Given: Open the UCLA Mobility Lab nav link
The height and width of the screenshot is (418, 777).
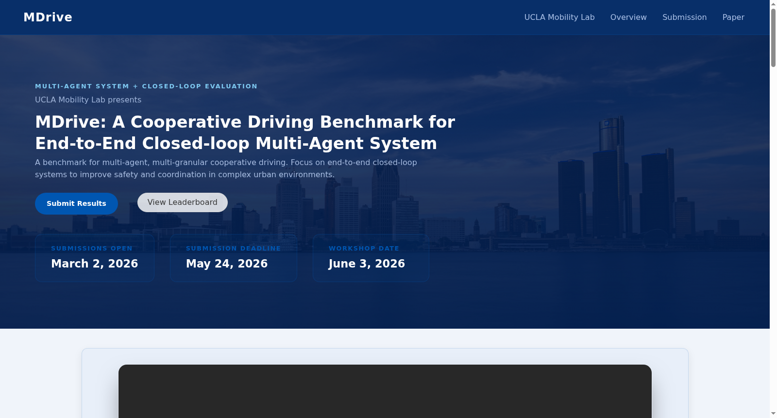Looking at the screenshot, I should coord(559,17).
